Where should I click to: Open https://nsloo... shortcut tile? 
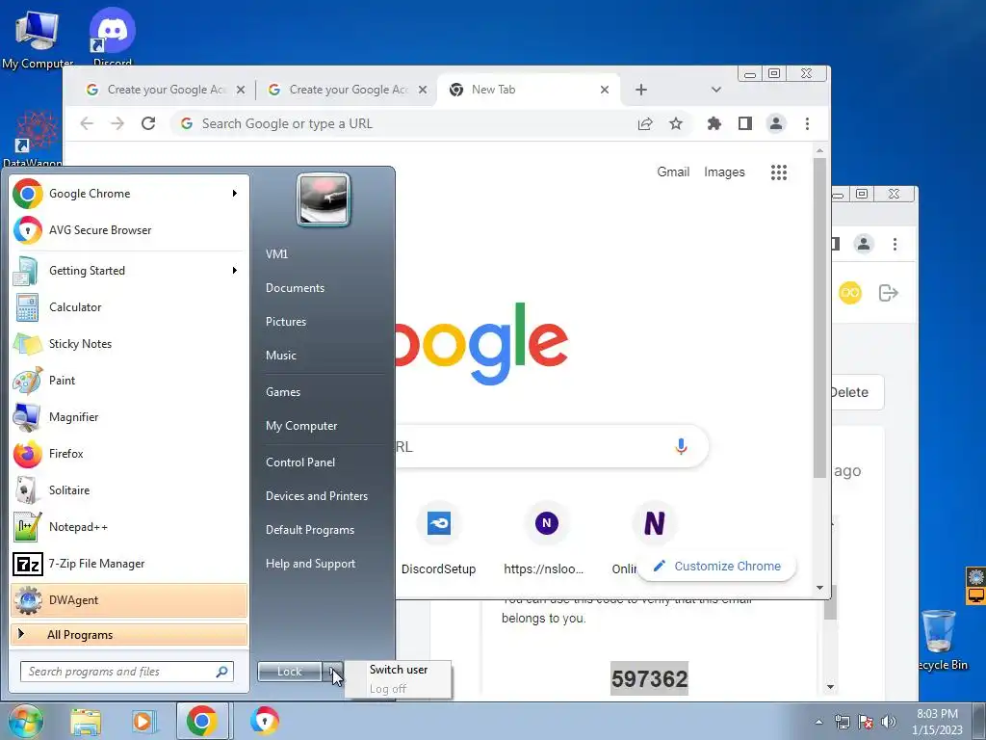[544, 539]
